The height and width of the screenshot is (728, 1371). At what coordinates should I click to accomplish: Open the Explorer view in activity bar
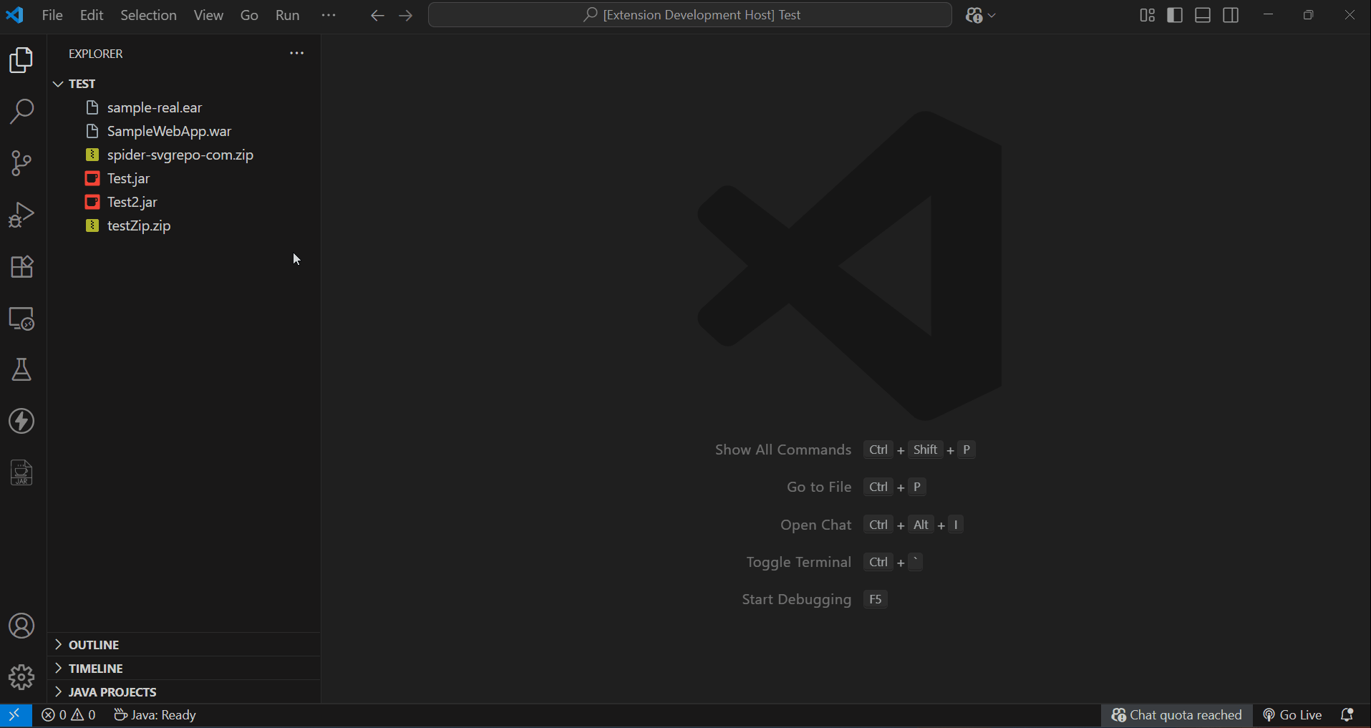21,60
